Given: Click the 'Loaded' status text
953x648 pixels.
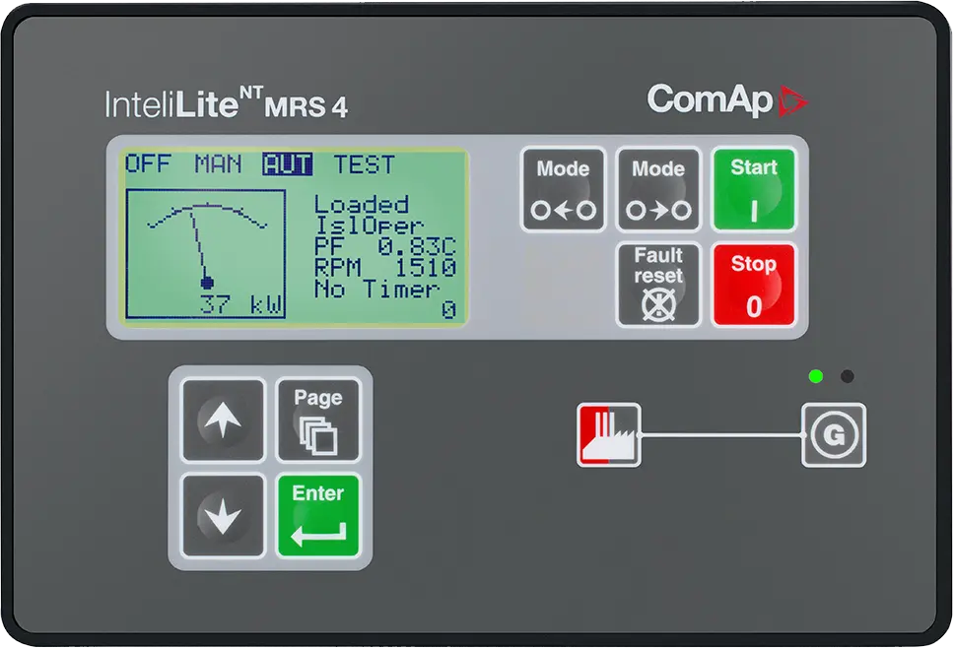Looking at the screenshot, I should coord(361,204).
